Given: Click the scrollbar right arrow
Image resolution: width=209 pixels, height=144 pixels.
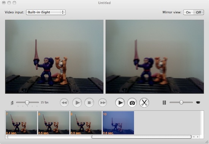Looking at the screenshot, I should click(x=198, y=137).
